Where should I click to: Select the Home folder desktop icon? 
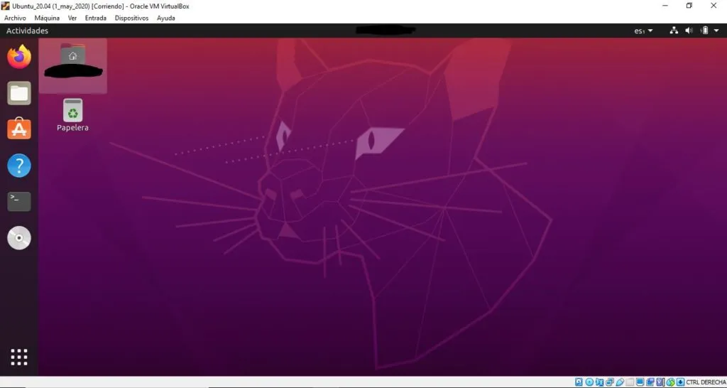point(73,65)
